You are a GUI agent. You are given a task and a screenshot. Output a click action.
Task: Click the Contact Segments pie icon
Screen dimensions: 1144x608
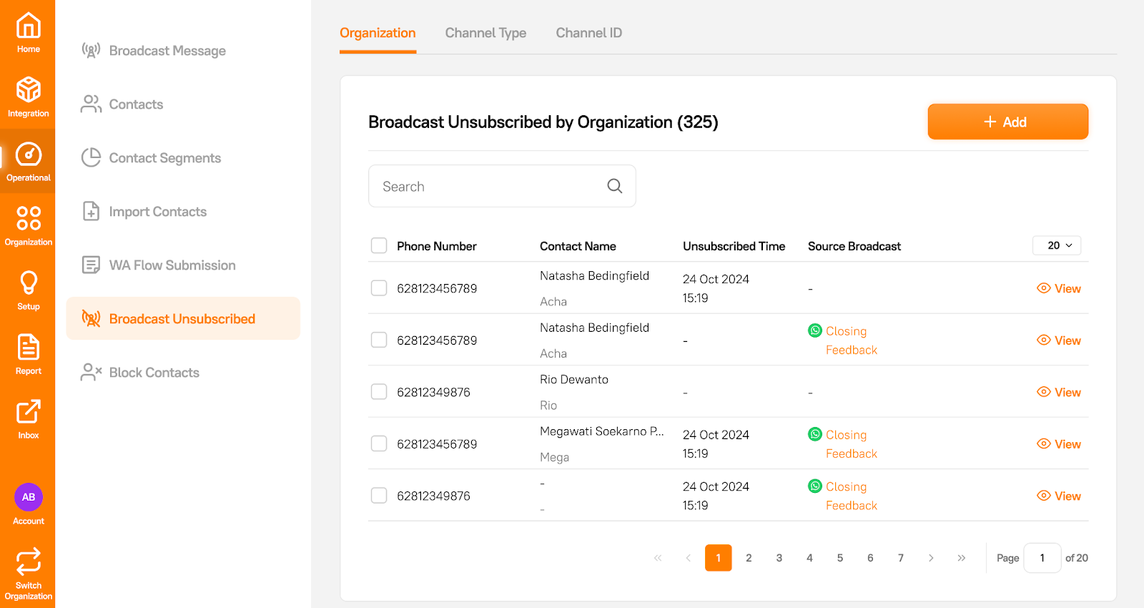(91, 157)
